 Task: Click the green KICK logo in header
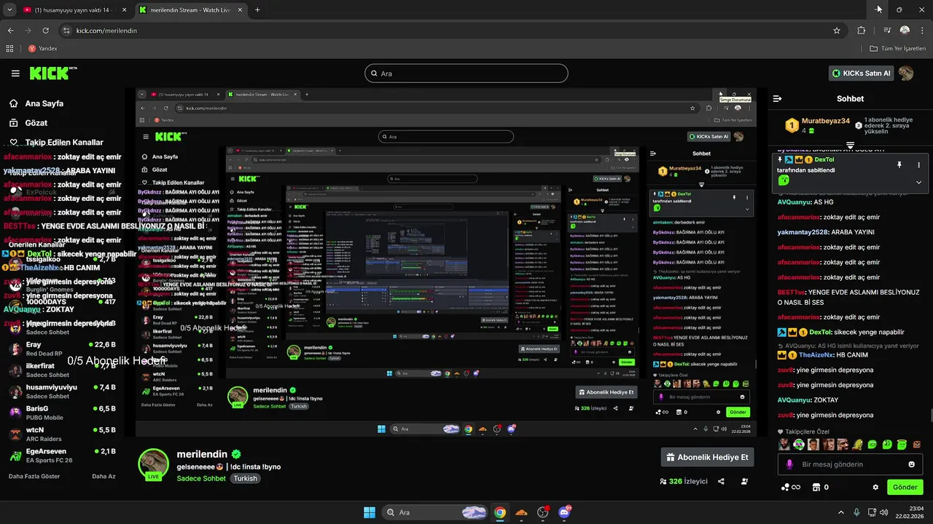click(x=52, y=73)
